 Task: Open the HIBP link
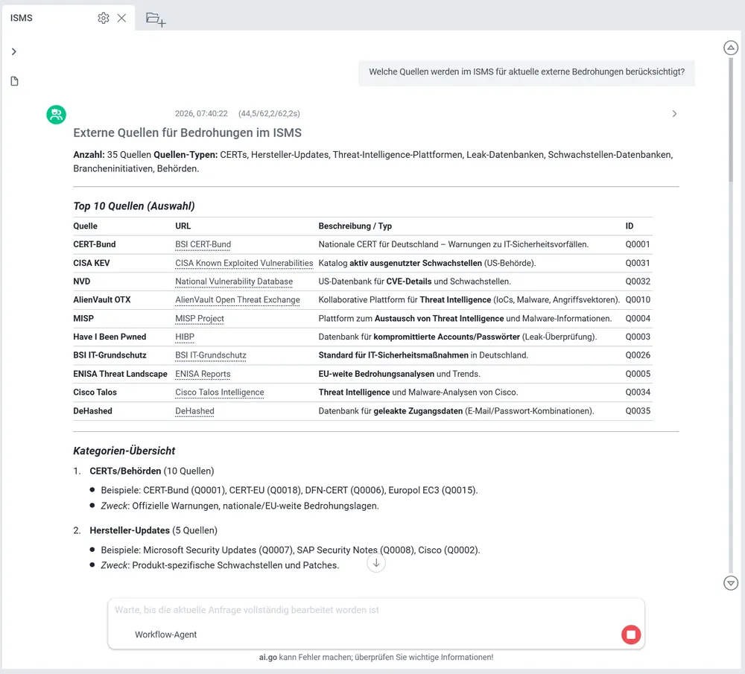[184, 337]
